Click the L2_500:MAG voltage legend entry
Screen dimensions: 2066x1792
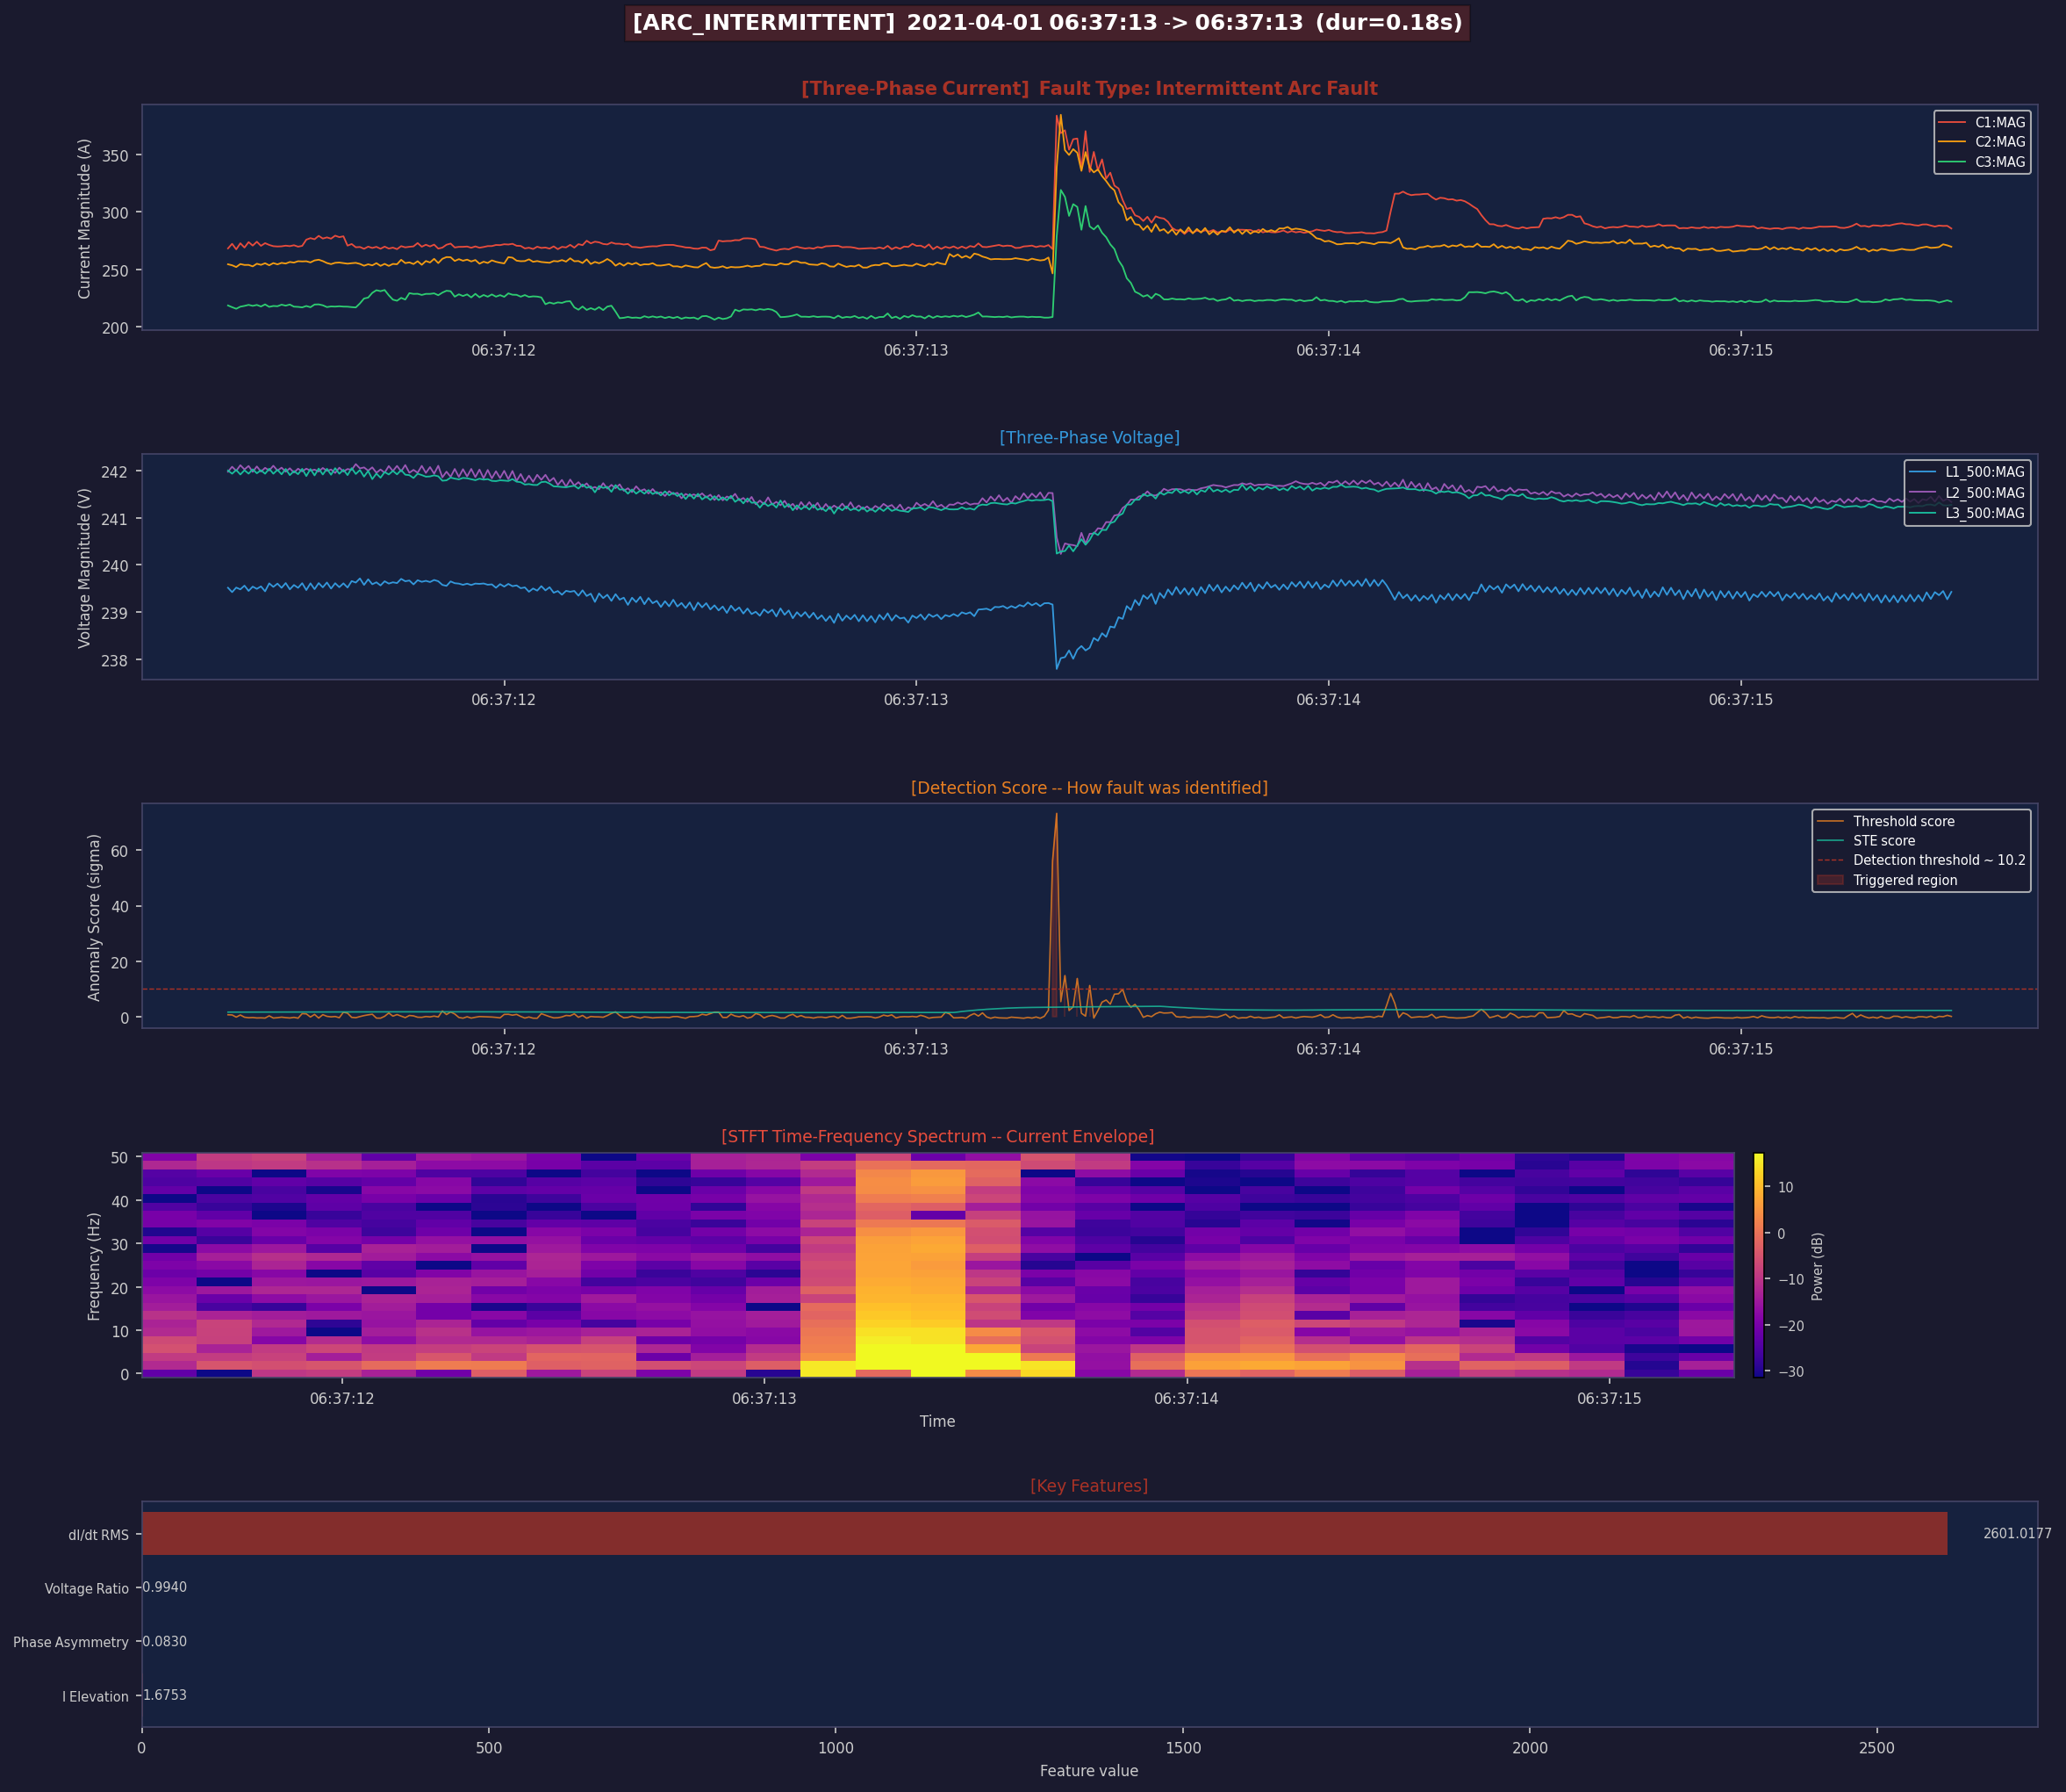coord(1984,493)
